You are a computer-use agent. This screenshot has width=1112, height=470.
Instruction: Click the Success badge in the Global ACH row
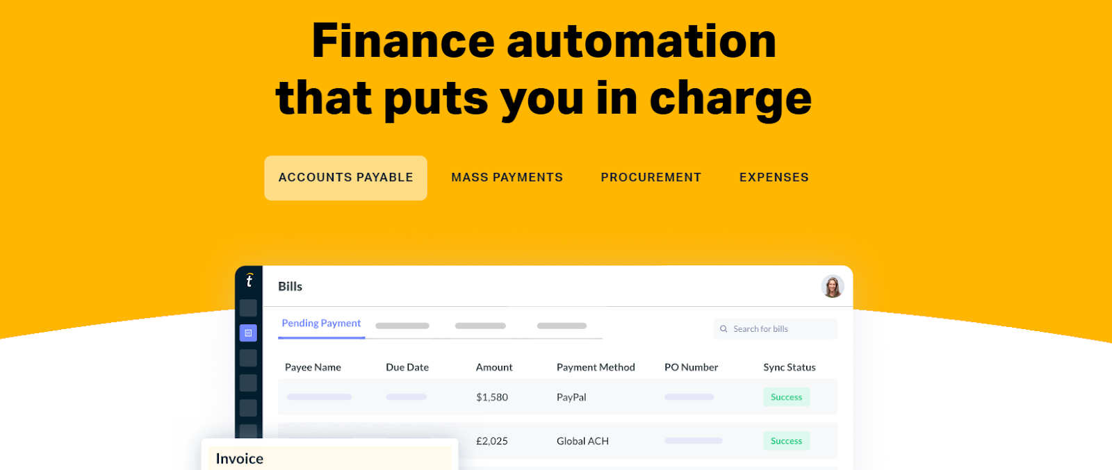(x=786, y=441)
